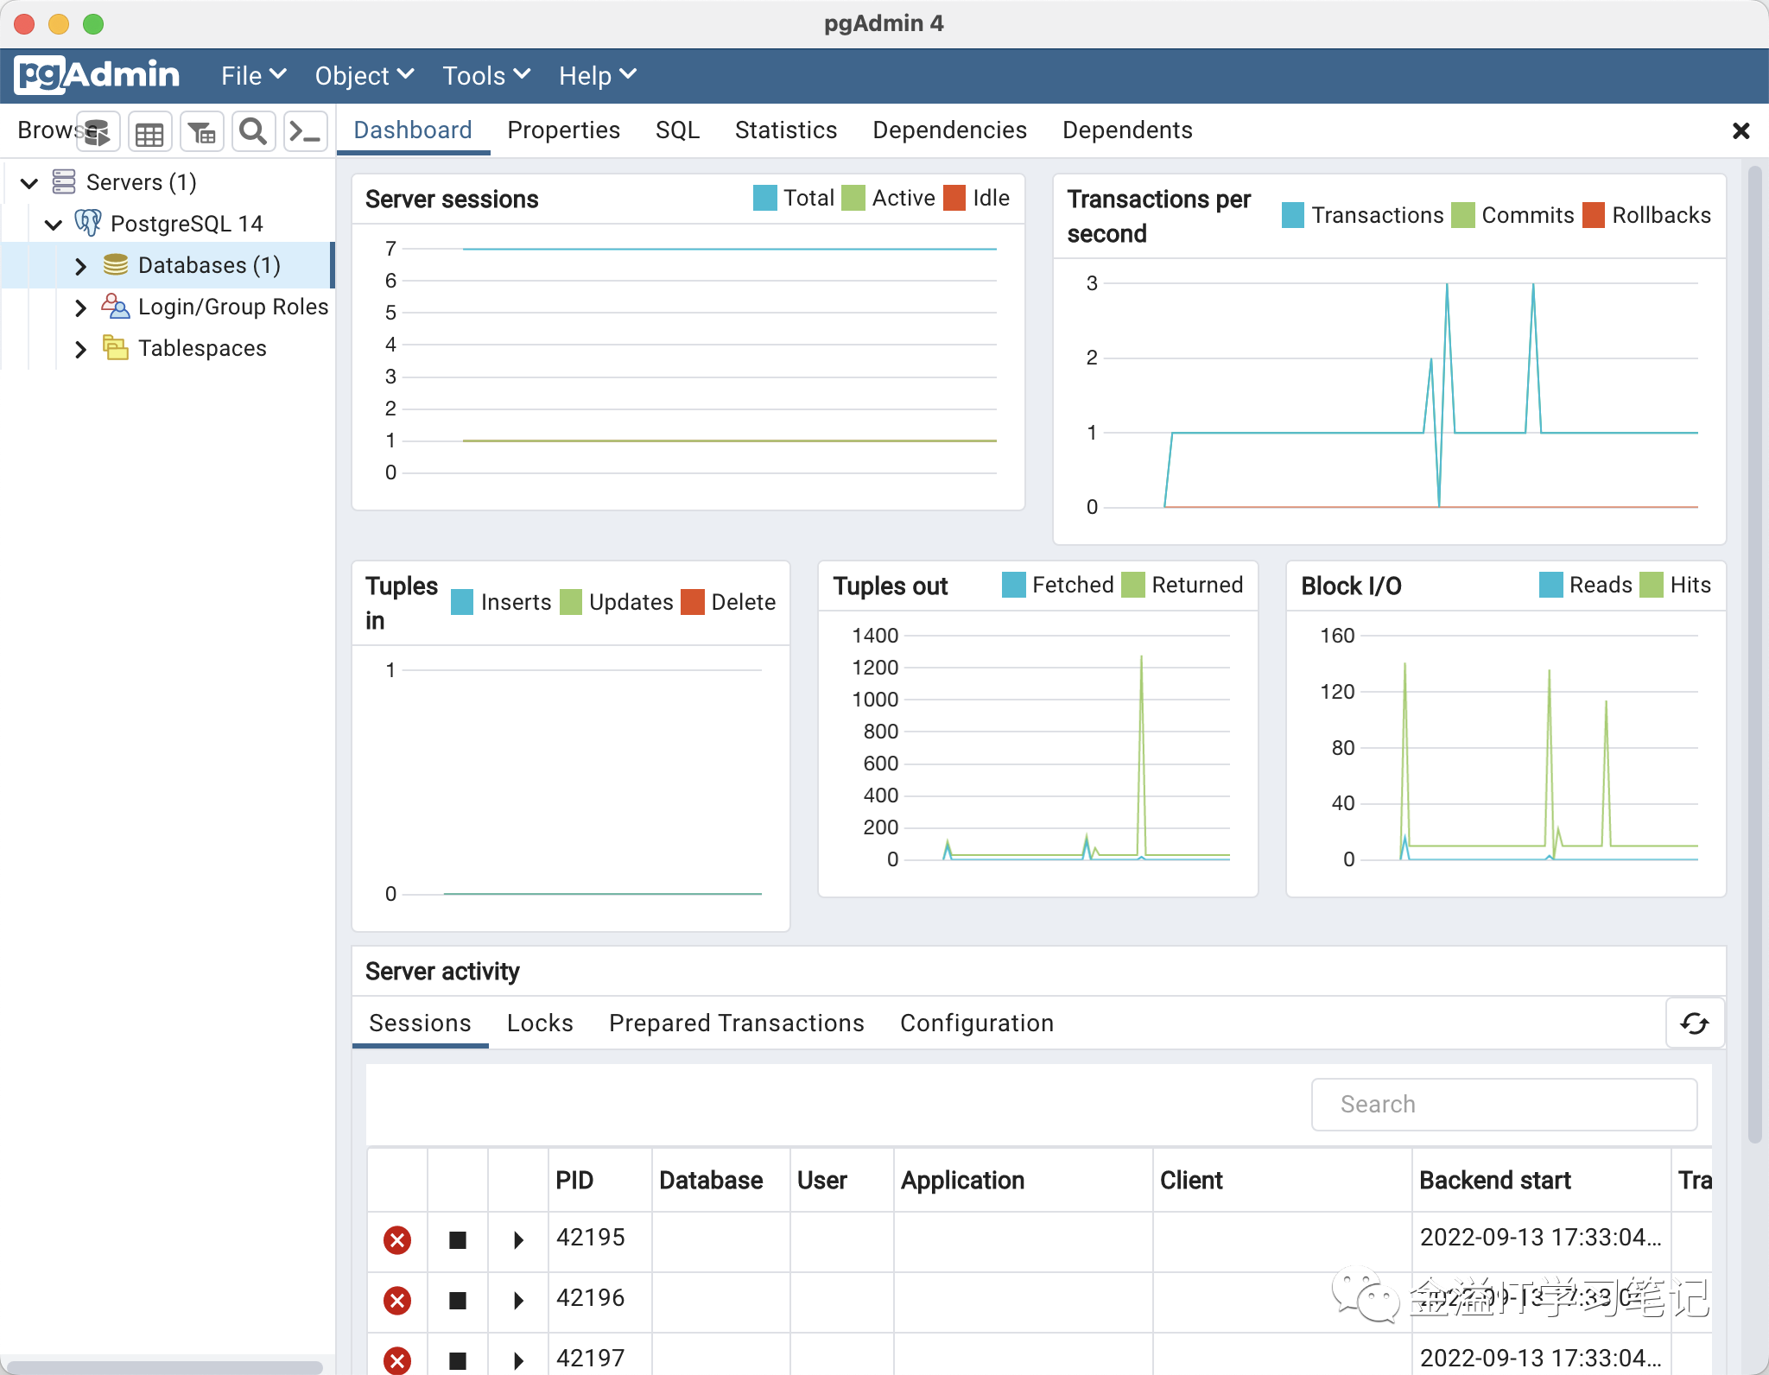Screen dimensions: 1769x1375
Task: Collapse the Servers tree node
Action: pos(29,182)
